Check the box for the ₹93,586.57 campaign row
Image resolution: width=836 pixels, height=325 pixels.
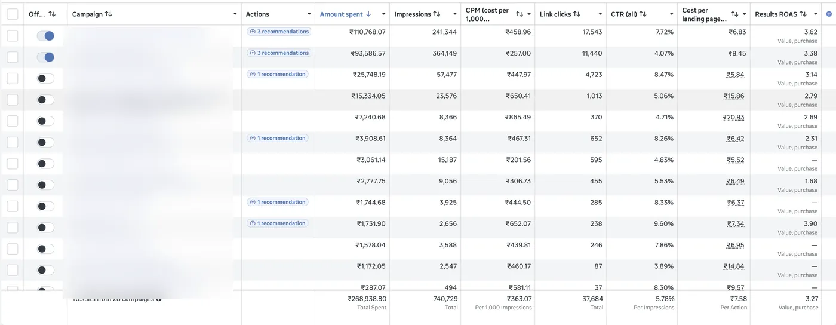tap(13, 57)
